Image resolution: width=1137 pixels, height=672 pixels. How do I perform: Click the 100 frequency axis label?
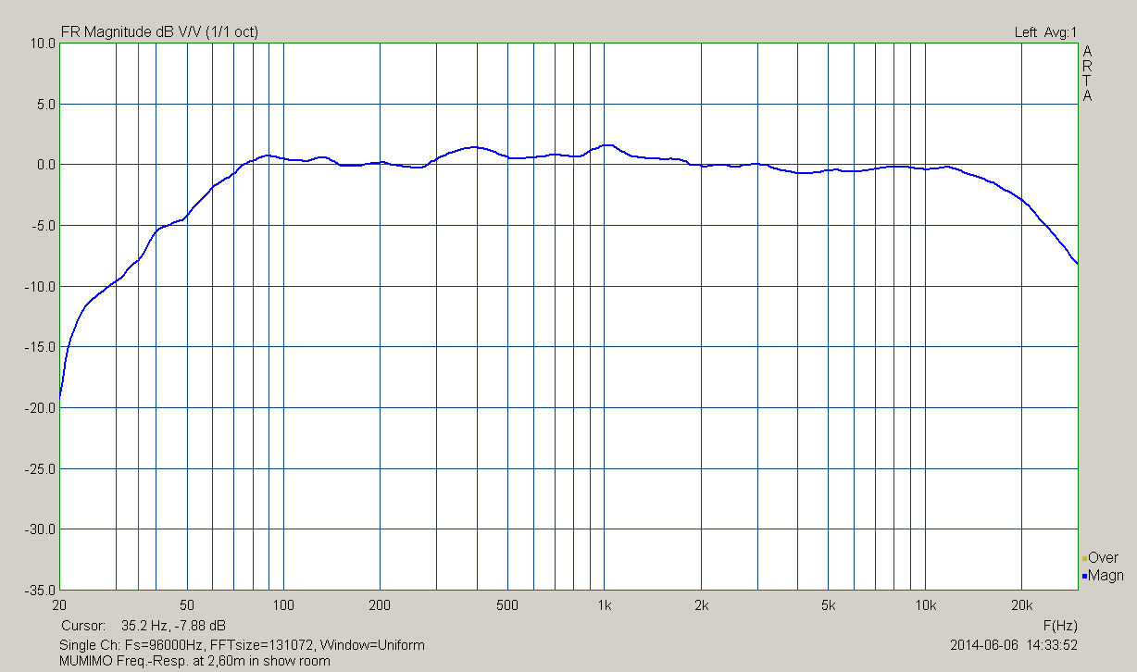pos(283,605)
